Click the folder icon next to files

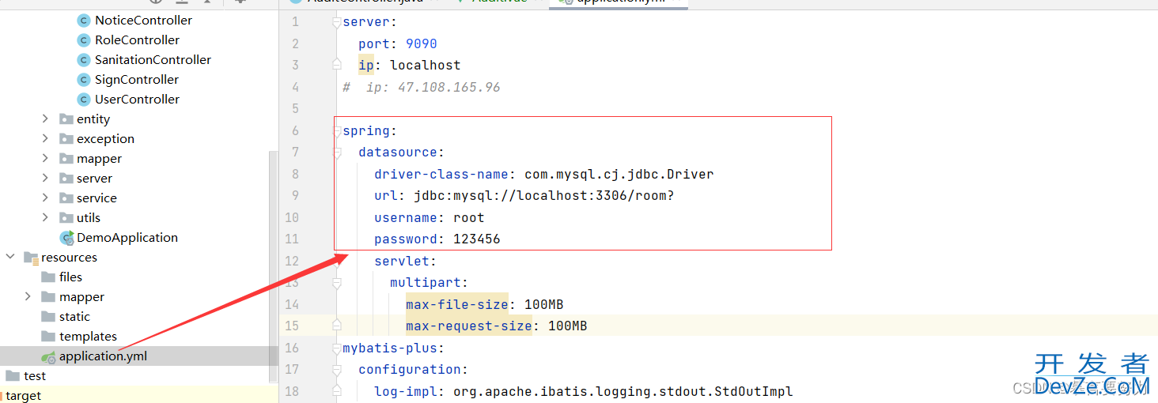point(48,277)
